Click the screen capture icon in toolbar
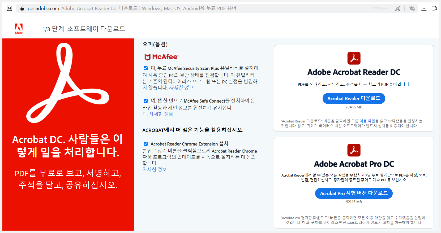Viewport: 441px width, 233px height. click(x=434, y=8)
